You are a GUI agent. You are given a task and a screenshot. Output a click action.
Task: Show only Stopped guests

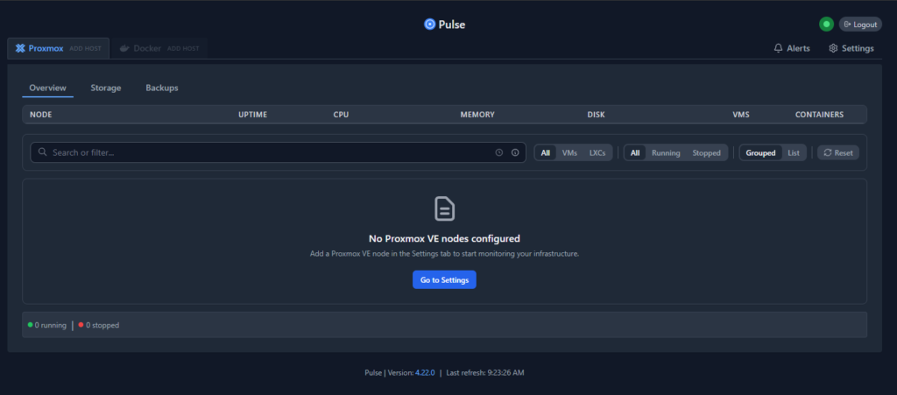pos(707,152)
